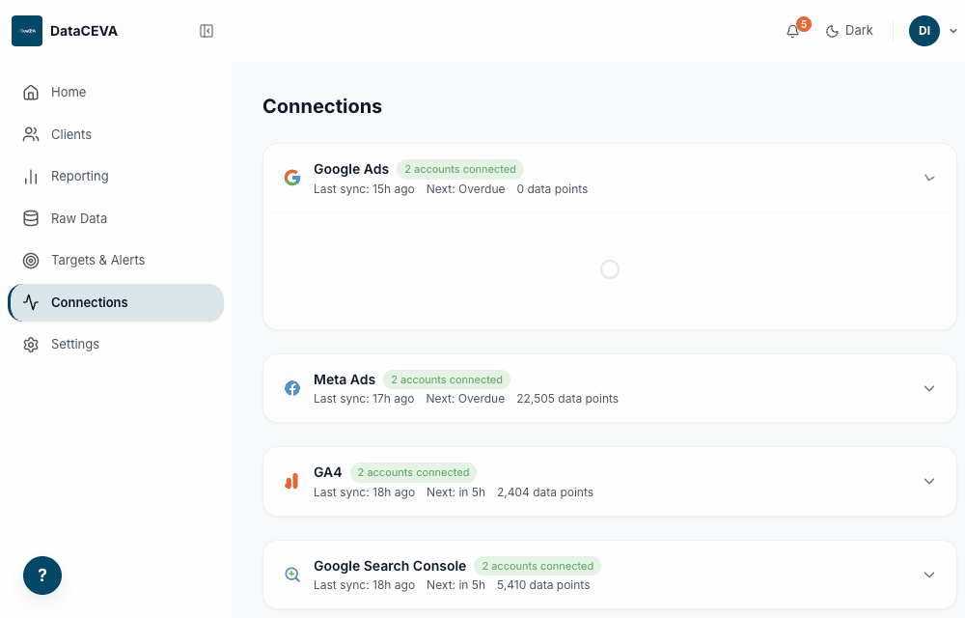This screenshot has width=965, height=618.
Task: Click the moon icon for dark mode
Action: pyautogui.click(x=832, y=31)
